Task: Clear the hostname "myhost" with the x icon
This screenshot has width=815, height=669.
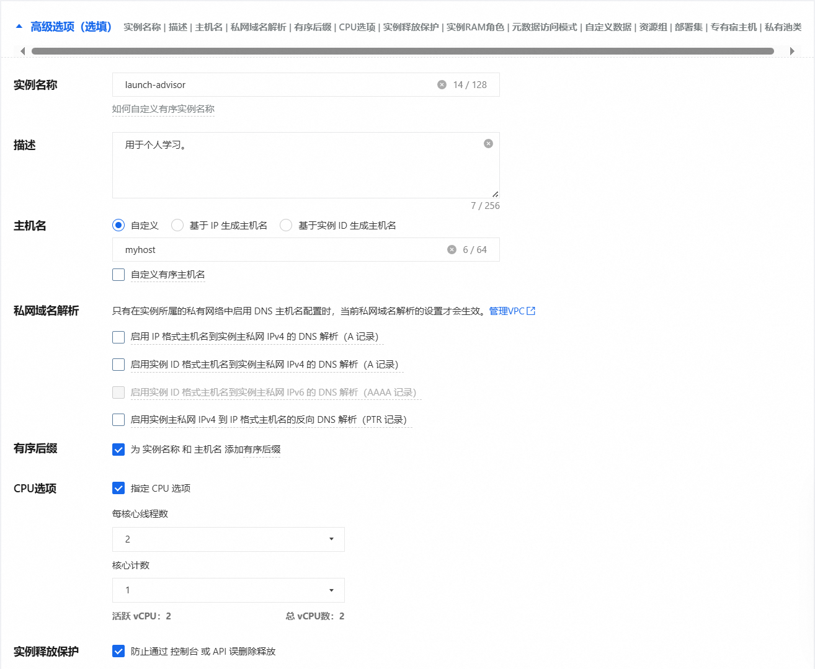Action: [x=452, y=249]
